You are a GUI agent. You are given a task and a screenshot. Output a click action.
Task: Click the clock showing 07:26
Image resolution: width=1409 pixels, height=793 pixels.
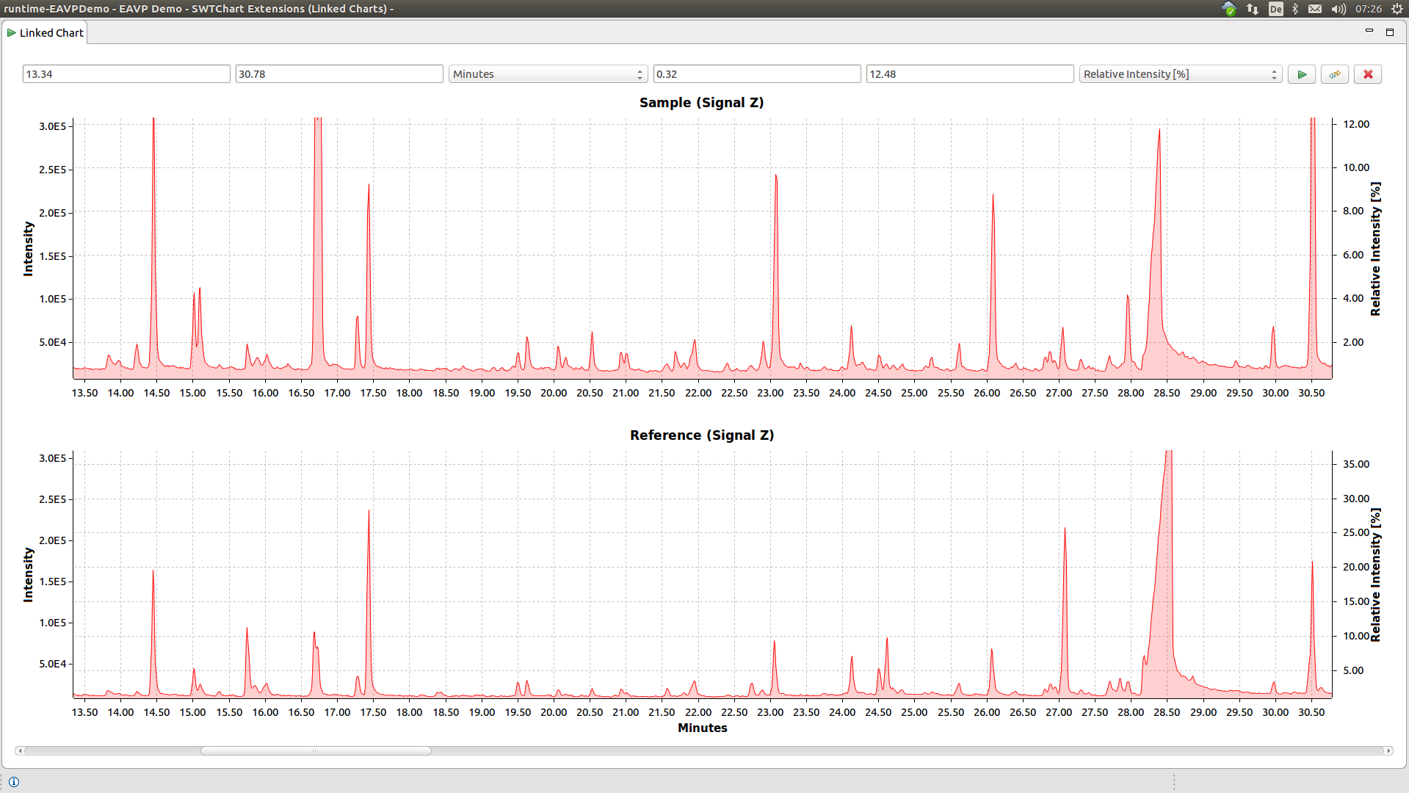tap(1368, 9)
